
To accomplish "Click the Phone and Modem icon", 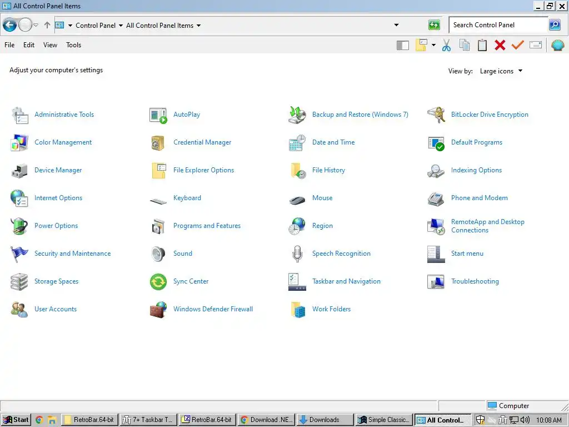I will (x=436, y=198).
